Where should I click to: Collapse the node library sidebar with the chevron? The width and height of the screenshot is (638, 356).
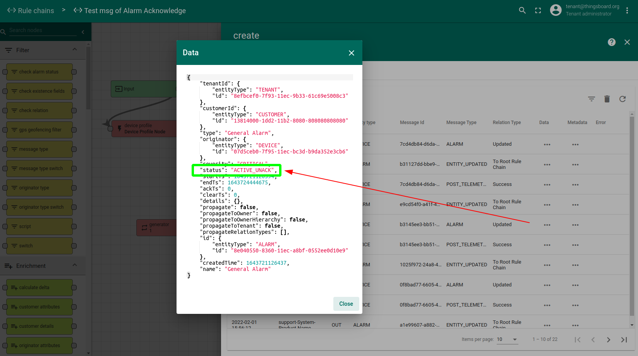pos(82,32)
